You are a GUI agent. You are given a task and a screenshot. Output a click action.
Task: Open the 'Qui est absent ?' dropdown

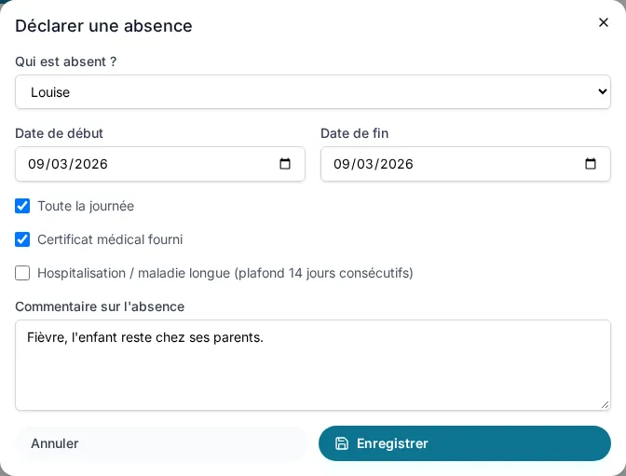tap(313, 92)
